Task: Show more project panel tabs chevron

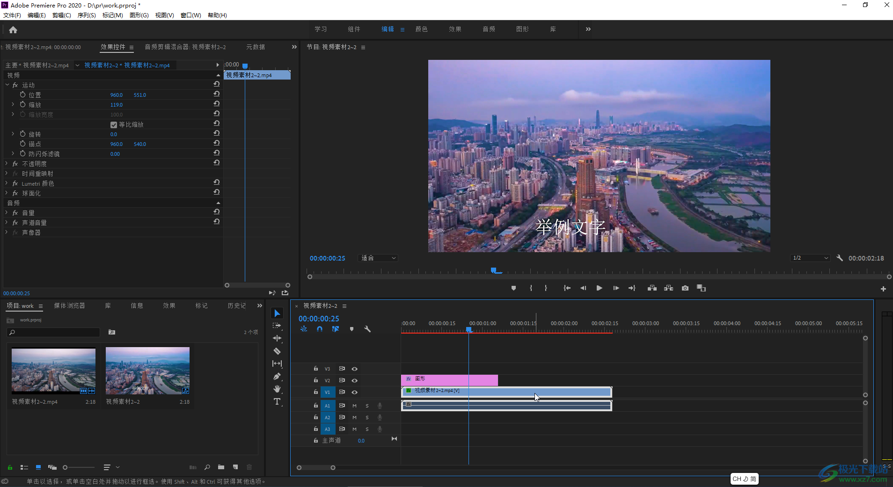Action: click(x=260, y=305)
